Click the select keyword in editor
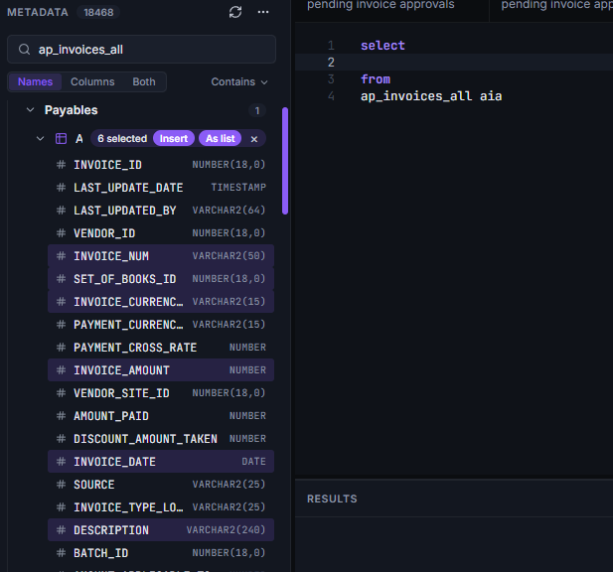Screen dimensions: 613x572 (x=383, y=46)
